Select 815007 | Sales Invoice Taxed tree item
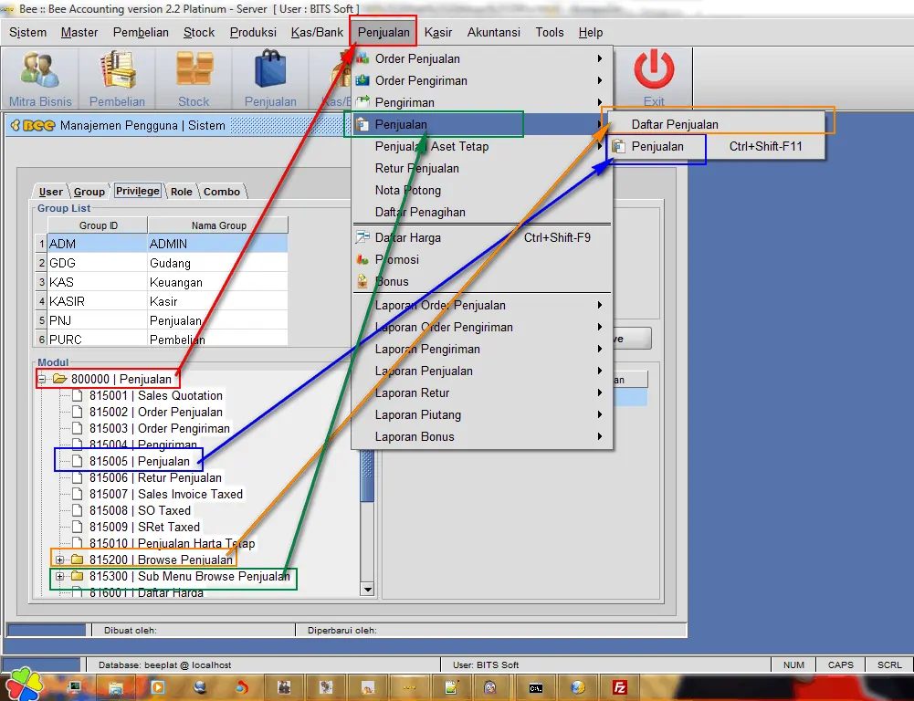The height and width of the screenshot is (701, 914). pyautogui.click(x=166, y=494)
